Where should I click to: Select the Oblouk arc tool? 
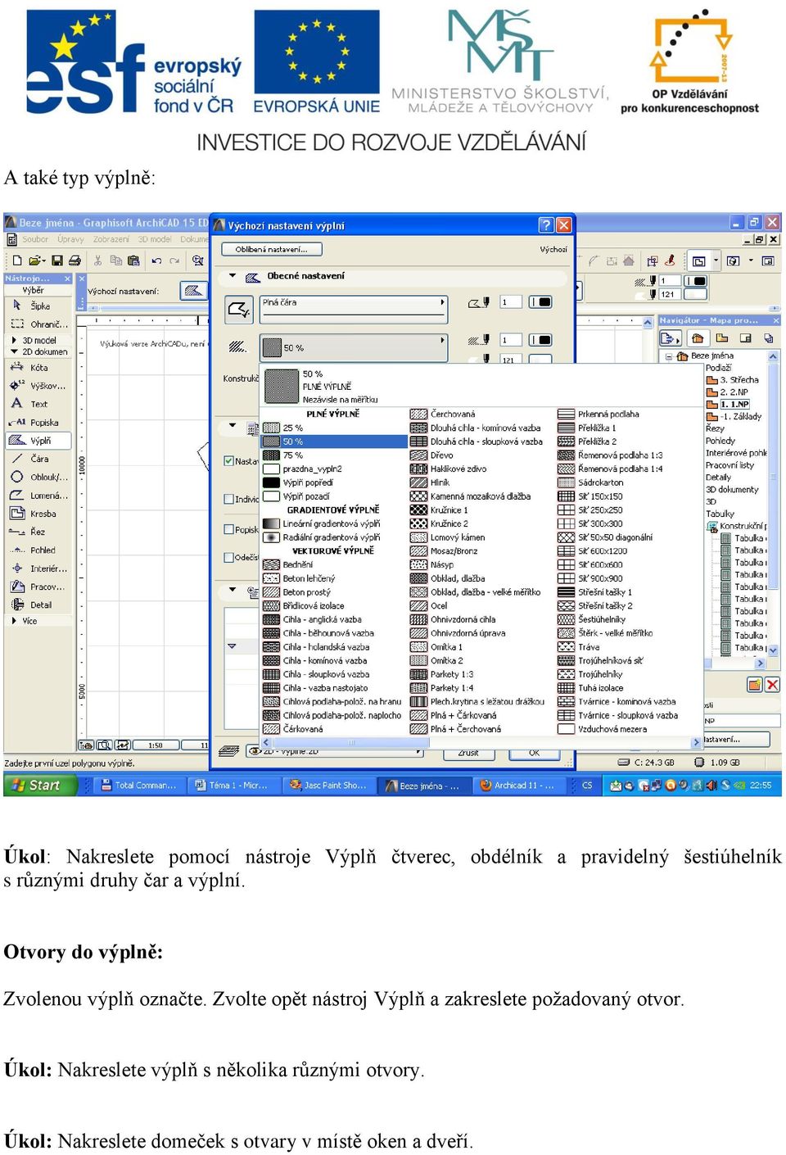pos(38,477)
